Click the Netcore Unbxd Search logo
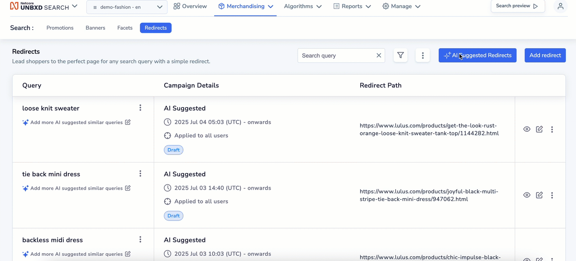576x261 pixels. click(39, 6)
